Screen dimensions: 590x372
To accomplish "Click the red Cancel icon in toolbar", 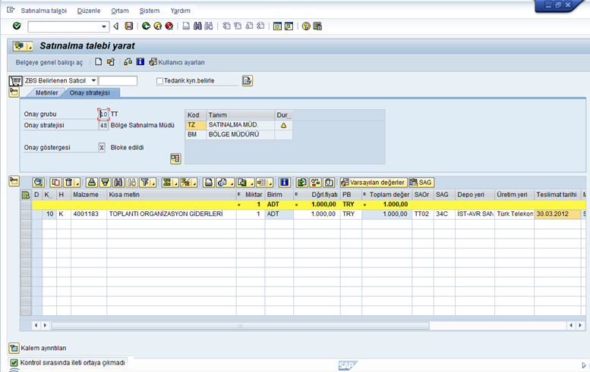I will (169, 26).
